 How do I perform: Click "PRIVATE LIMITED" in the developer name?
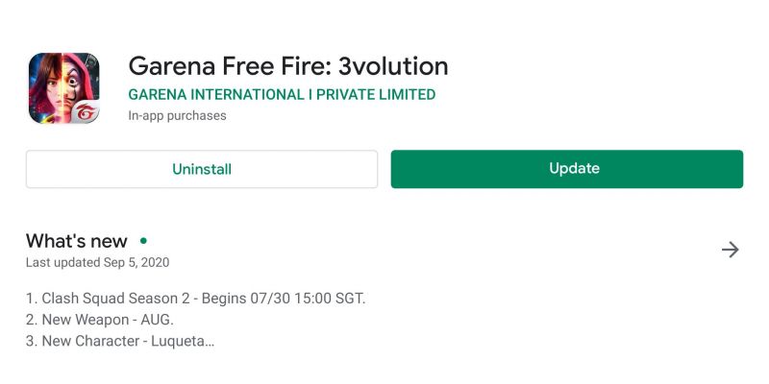click(376, 94)
